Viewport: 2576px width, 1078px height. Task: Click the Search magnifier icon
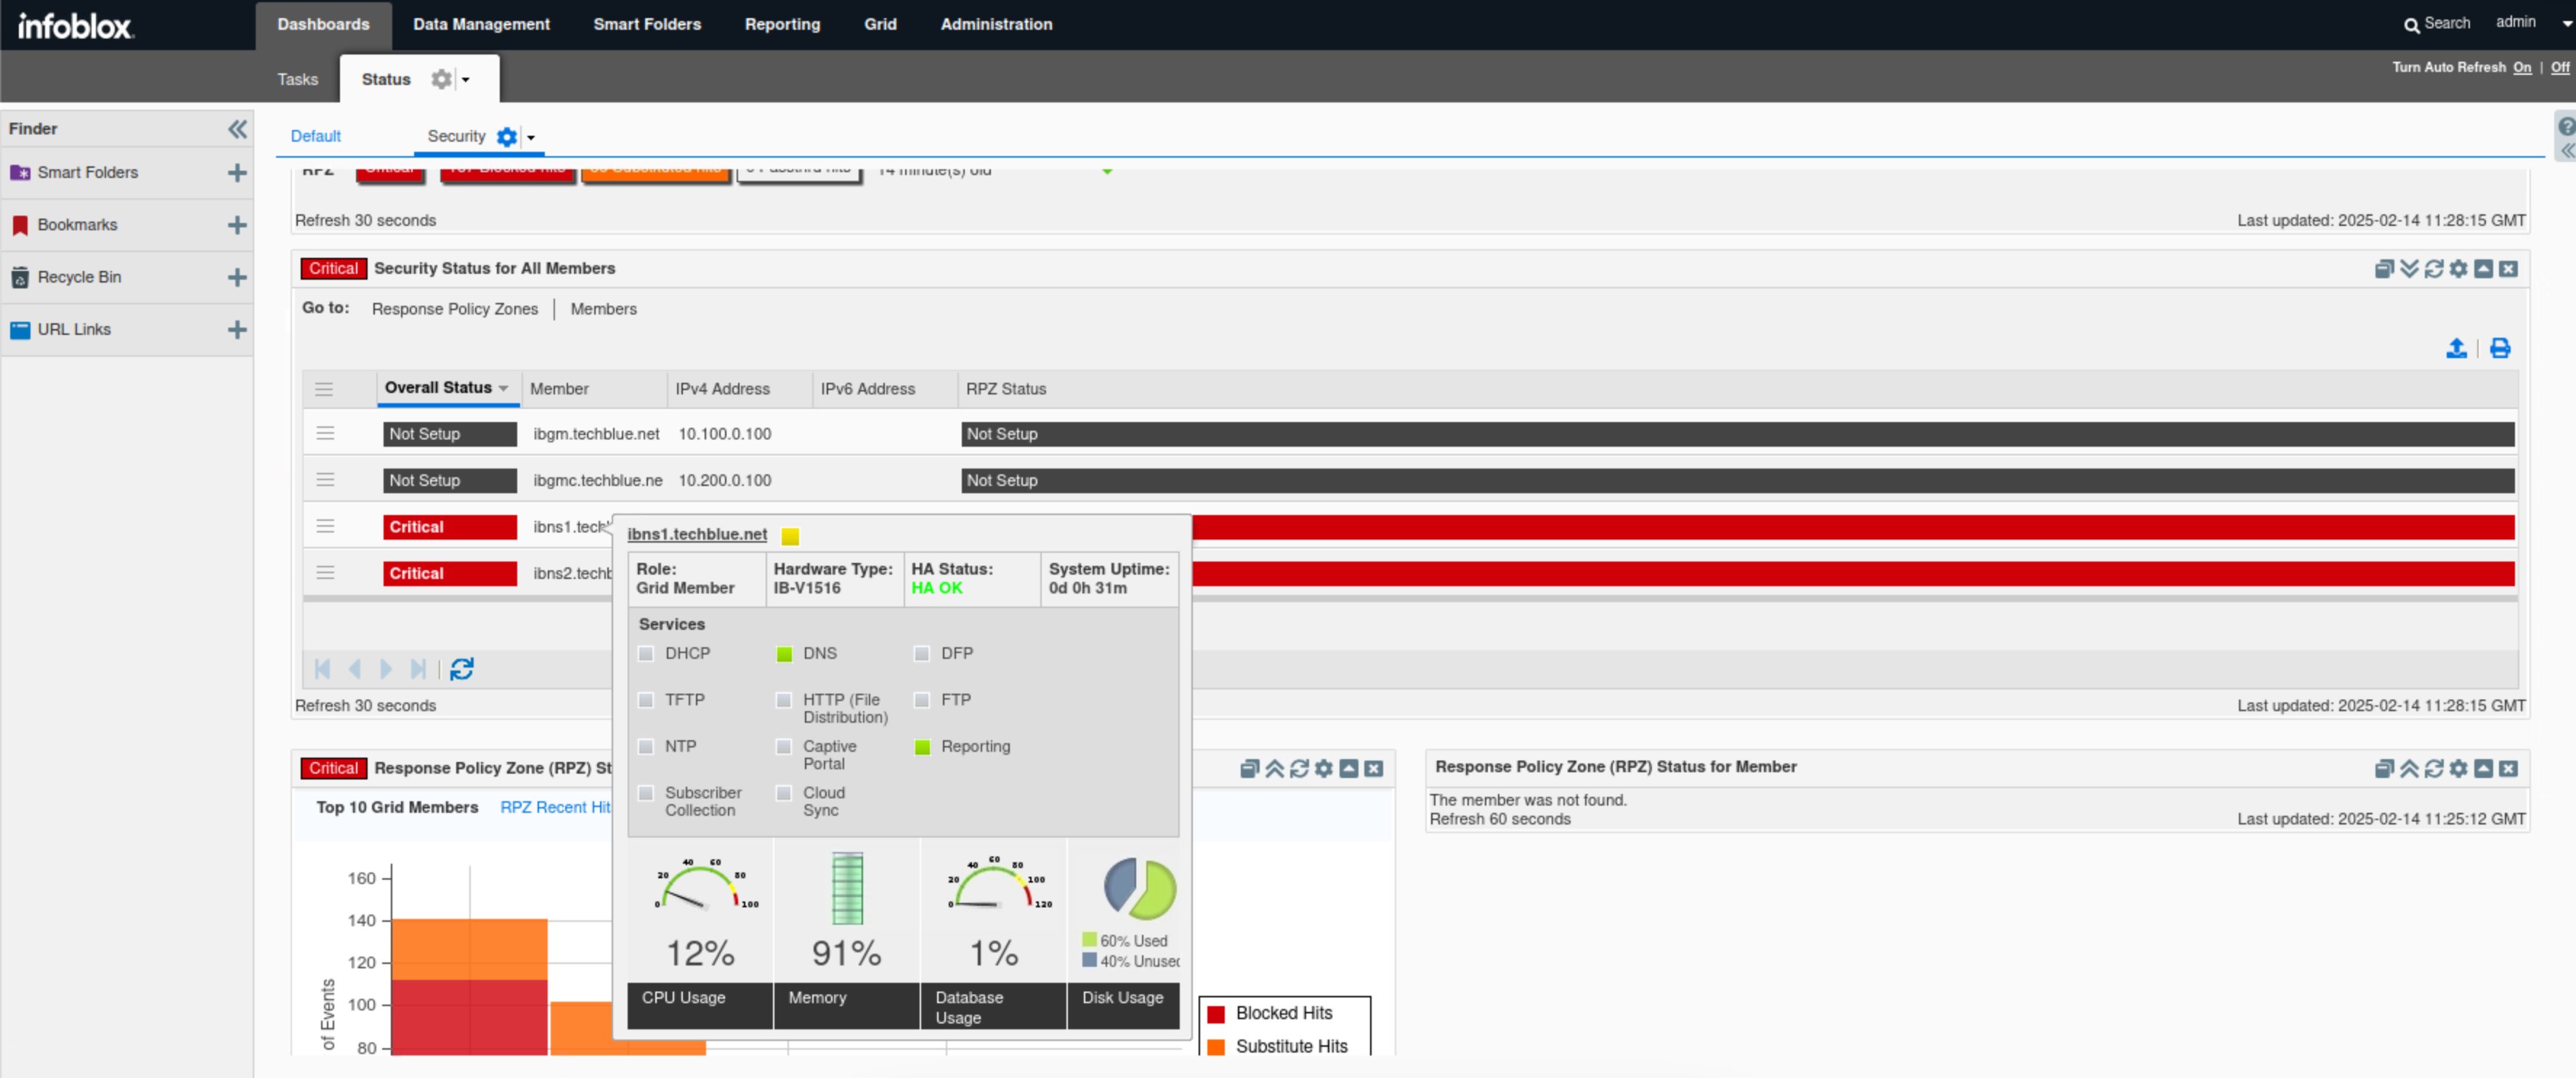[x=2411, y=25]
